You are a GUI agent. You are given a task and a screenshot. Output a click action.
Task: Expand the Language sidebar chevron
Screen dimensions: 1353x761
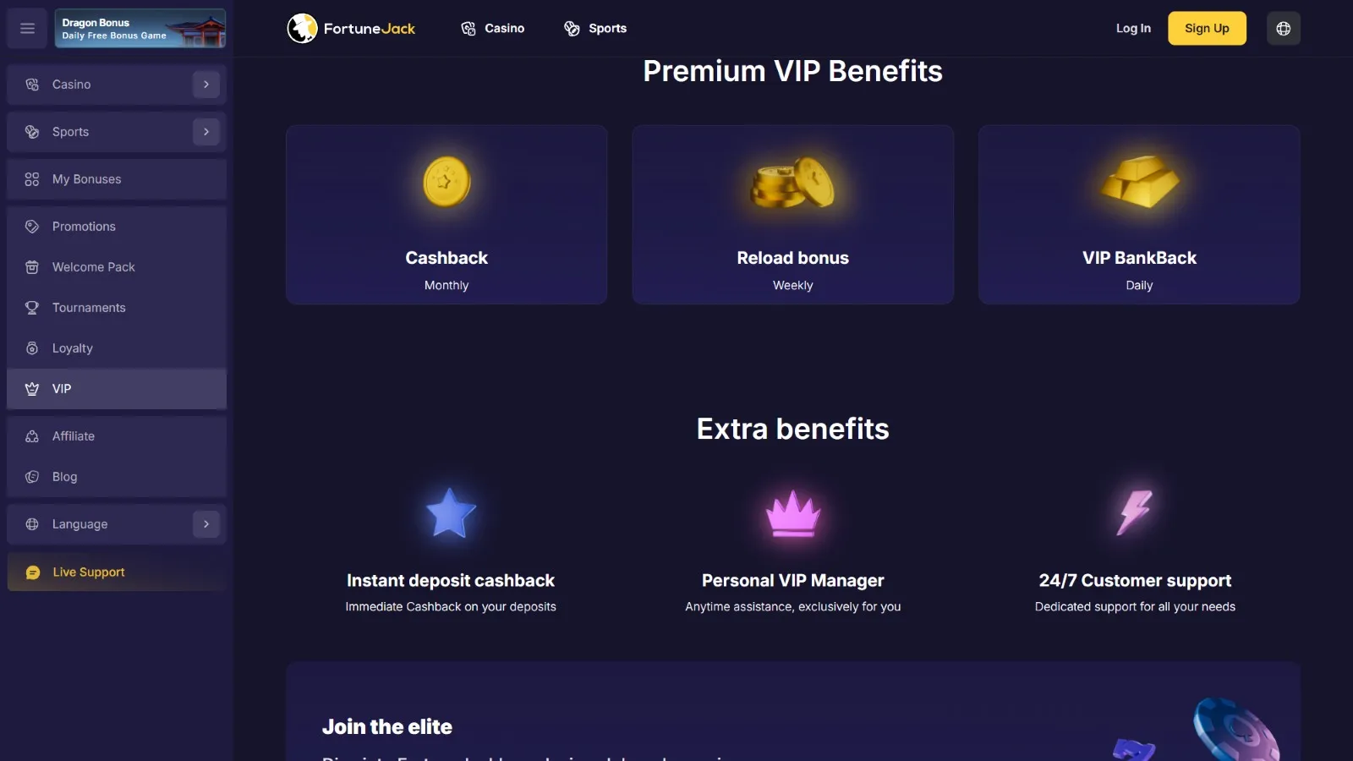205,524
